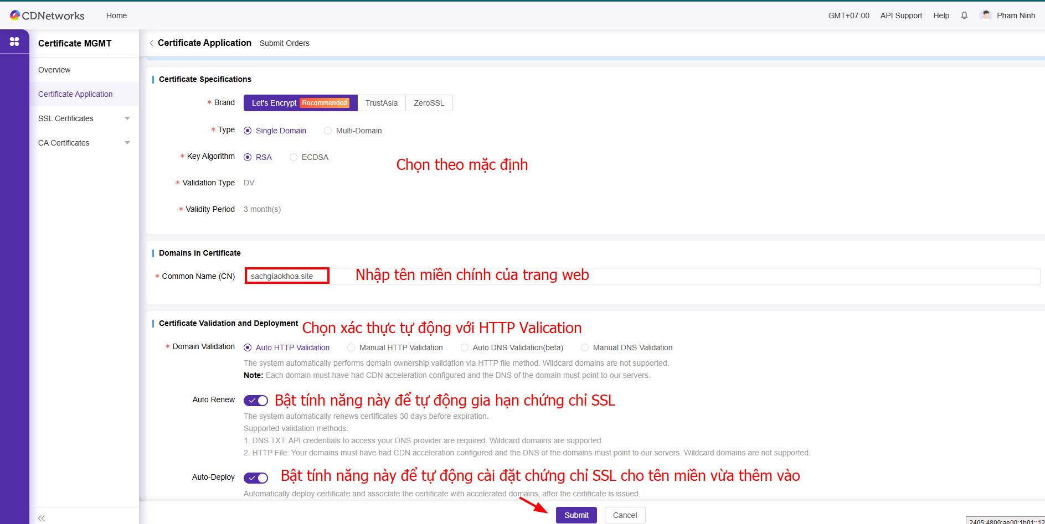Go back using the left chevron
1045x524 pixels.
click(151, 43)
